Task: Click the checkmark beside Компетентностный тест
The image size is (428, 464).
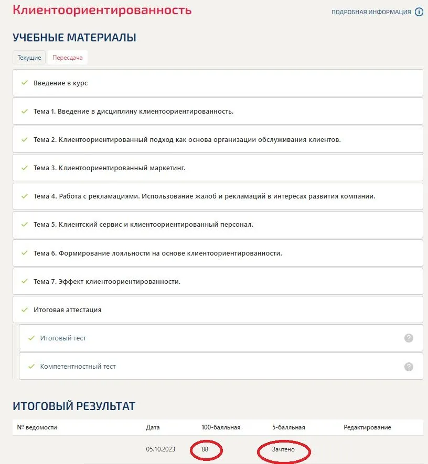Action: [x=31, y=367]
